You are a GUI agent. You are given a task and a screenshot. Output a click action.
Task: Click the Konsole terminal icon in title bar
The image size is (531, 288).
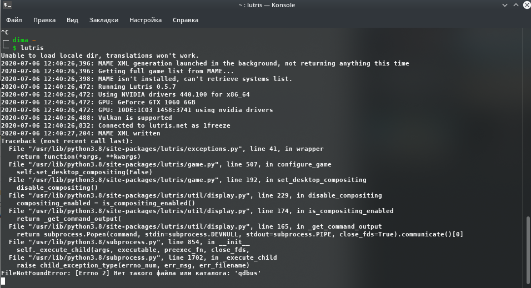tap(7, 5)
